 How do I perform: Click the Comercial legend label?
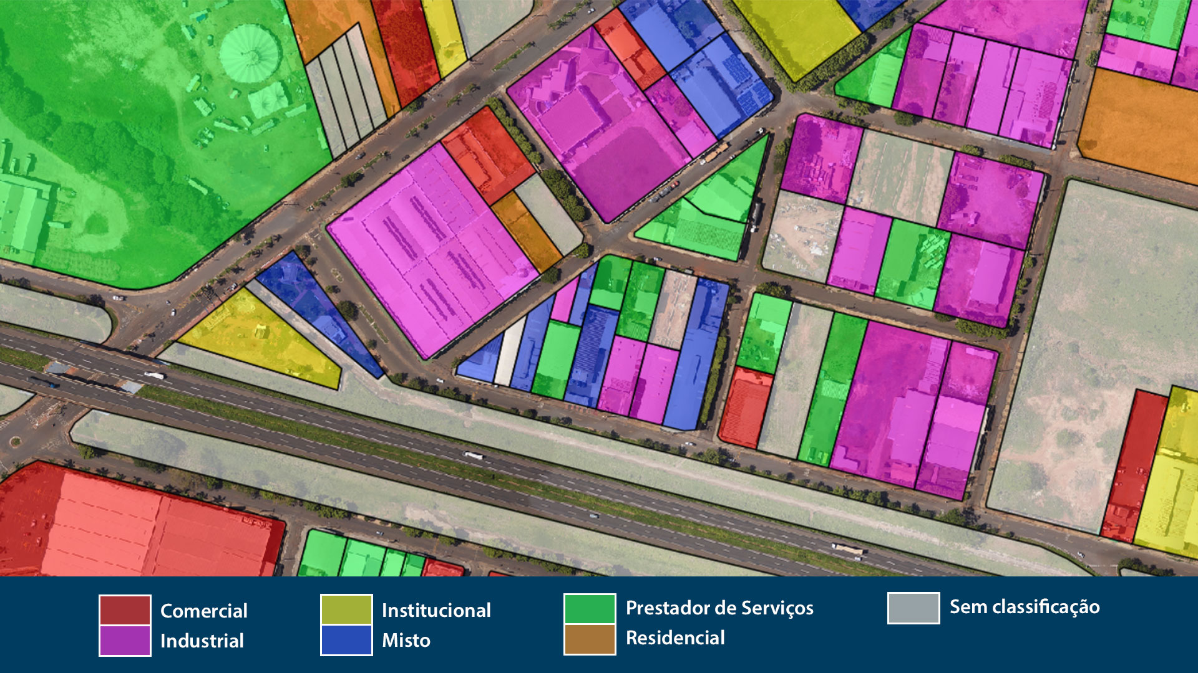(x=204, y=611)
